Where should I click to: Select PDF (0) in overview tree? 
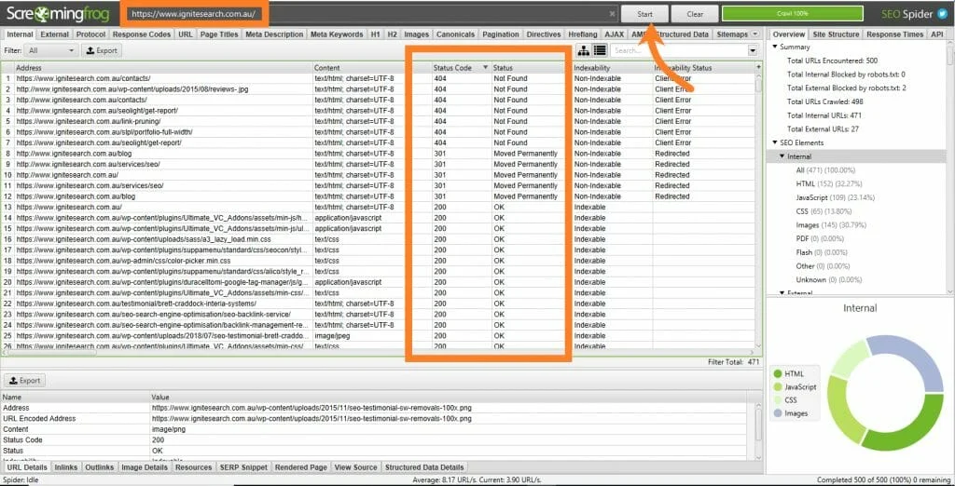(x=820, y=238)
